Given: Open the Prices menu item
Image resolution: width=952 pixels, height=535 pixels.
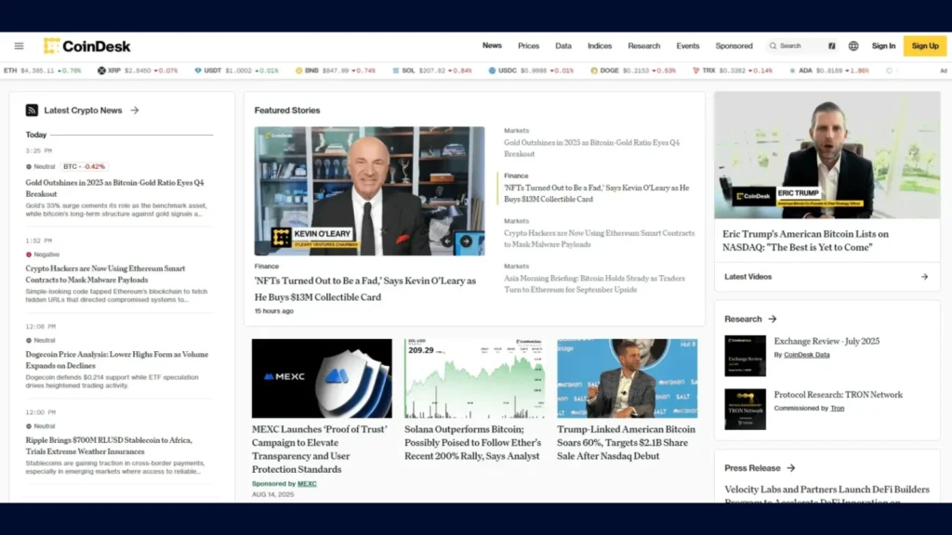Looking at the screenshot, I should (528, 46).
